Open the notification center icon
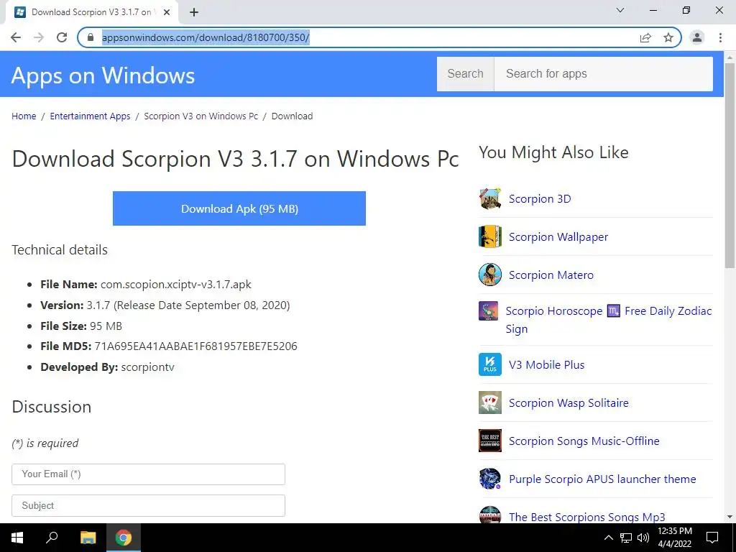 coord(712,538)
